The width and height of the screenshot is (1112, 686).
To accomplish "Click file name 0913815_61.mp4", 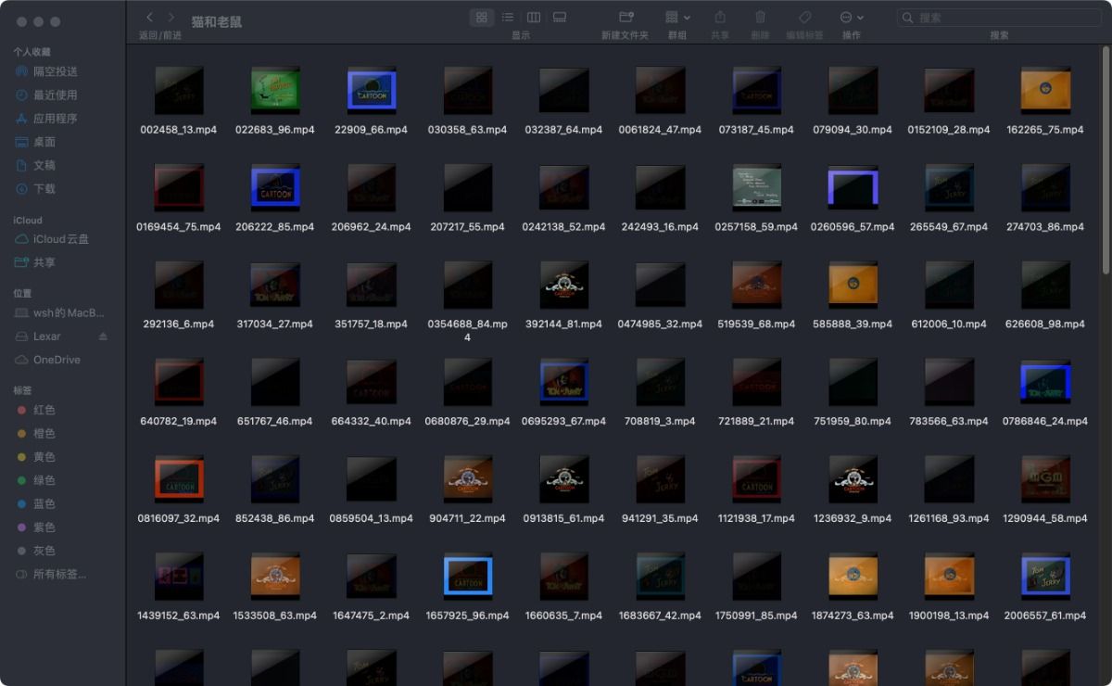I will coord(564,518).
